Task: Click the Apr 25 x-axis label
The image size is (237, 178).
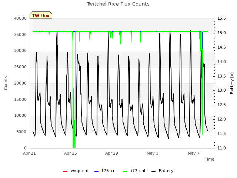Action: click(70, 153)
